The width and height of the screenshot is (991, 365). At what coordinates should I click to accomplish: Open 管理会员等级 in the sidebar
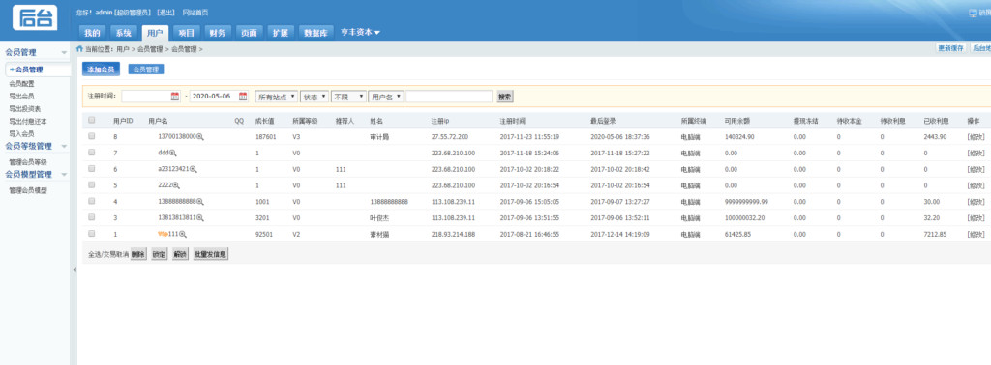coord(28,162)
